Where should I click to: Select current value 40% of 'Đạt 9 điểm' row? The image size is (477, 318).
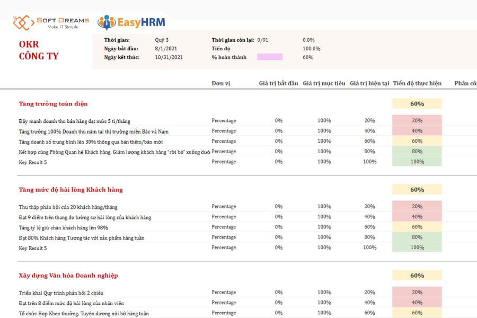click(369, 217)
